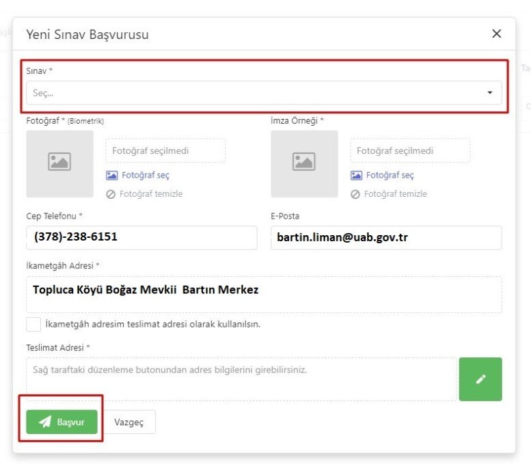Cancel the form with Vazgeç button
Viewport: 531px width, 475px height.
129,422
